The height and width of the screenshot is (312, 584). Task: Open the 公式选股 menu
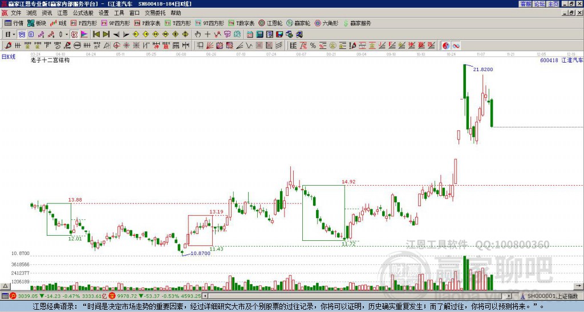point(83,13)
